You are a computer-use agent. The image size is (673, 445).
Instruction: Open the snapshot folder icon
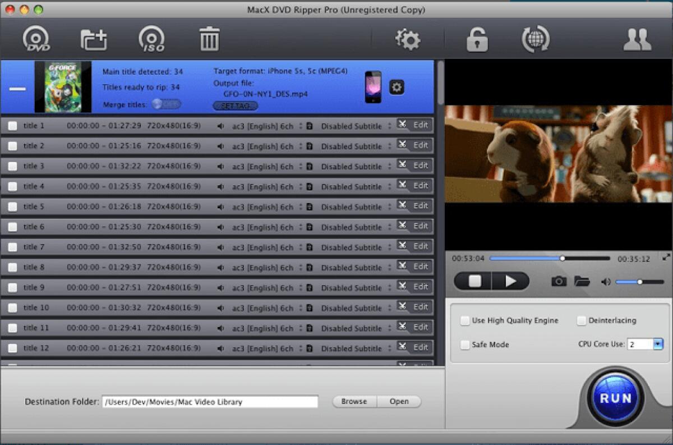(x=581, y=281)
